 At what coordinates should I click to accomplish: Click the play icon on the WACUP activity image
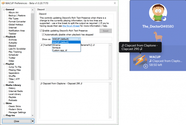point(146,66)
